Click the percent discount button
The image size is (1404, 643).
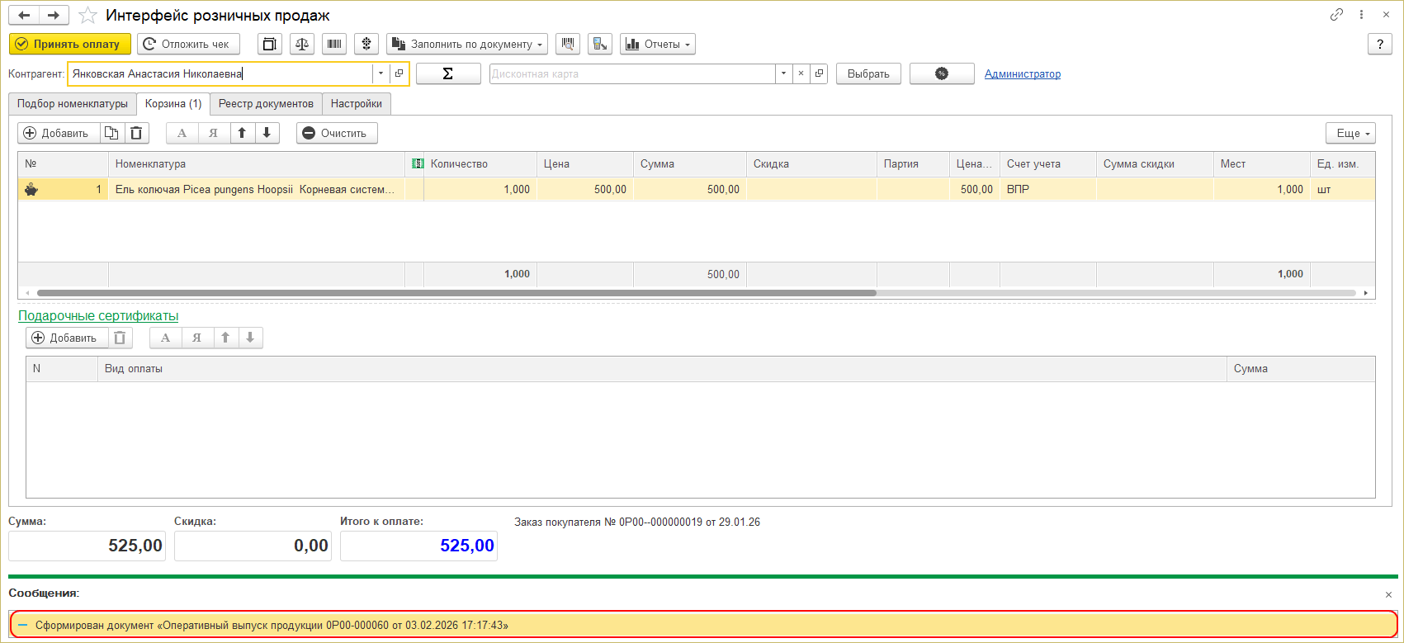click(x=942, y=73)
